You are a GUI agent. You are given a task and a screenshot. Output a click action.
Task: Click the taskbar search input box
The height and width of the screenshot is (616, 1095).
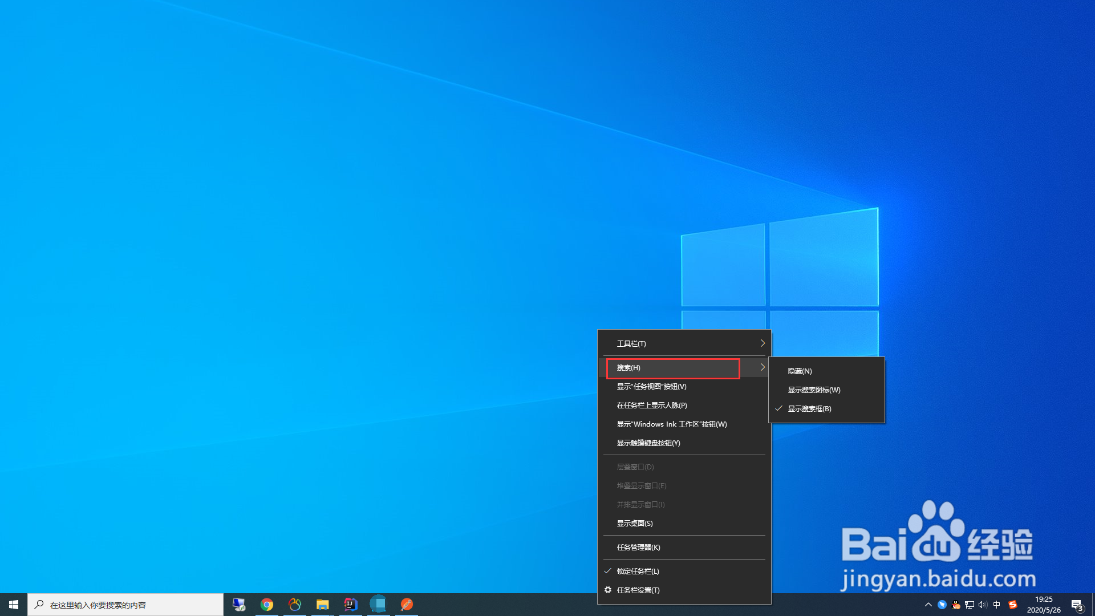[x=125, y=604]
